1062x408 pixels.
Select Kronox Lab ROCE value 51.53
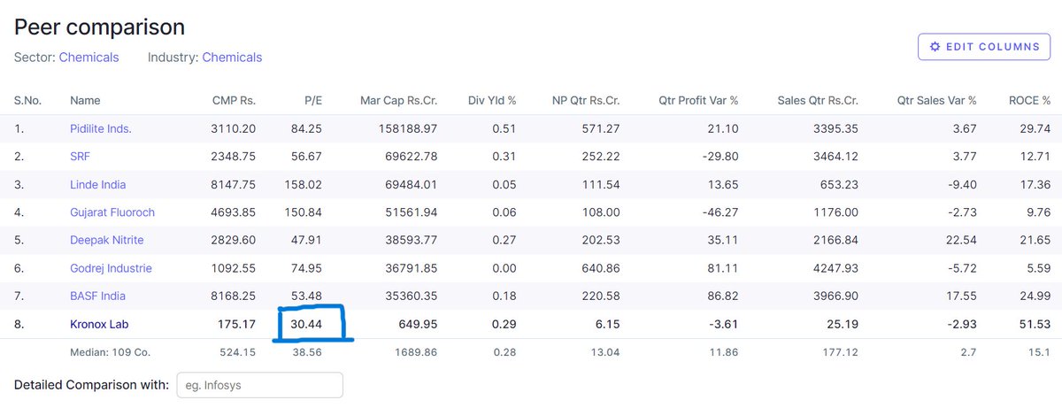(1035, 325)
